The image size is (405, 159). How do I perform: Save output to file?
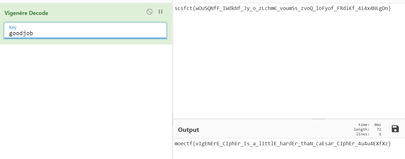click(x=395, y=129)
